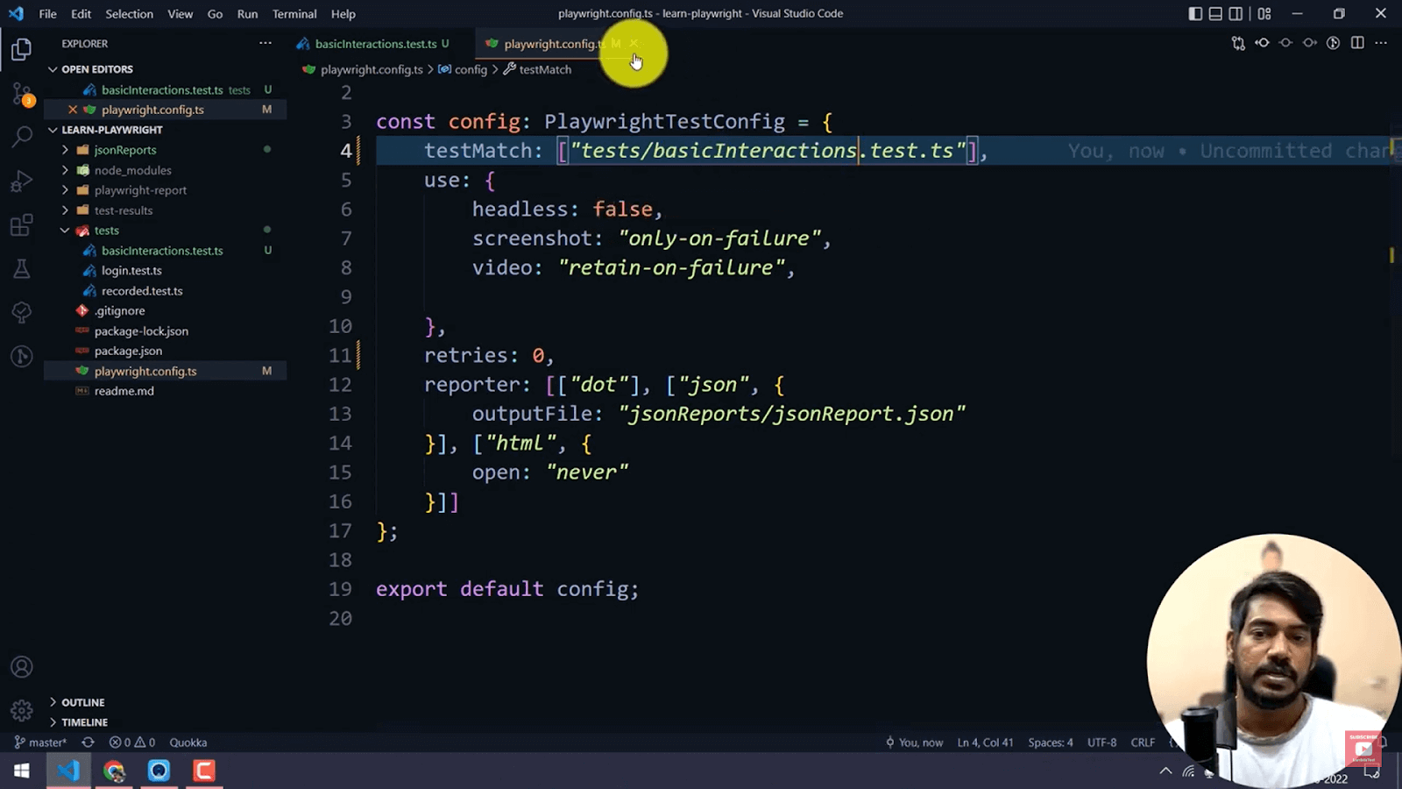The image size is (1402, 789).
Task: Click the Manage gear icon
Action: click(22, 709)
